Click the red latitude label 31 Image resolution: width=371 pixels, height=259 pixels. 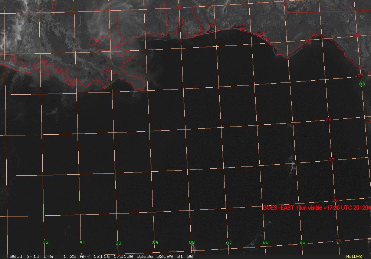click(178, 7)
